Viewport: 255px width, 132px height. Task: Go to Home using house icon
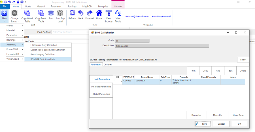pos(99,13)
